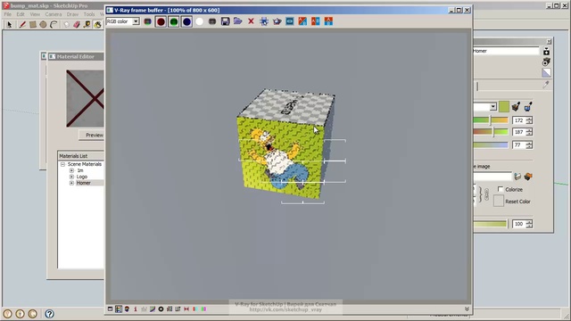Image resolution: width=571 pixels, height=321 pixels.
Task: Open image file in V-Ray frame buffer
Action: click(x=238, y=21)
